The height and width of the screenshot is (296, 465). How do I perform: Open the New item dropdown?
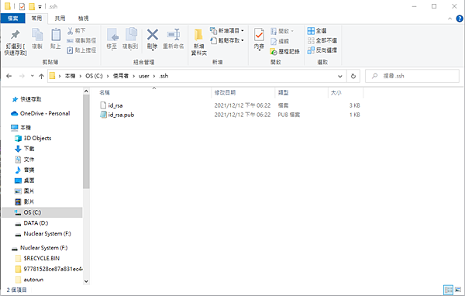[x=227, y=30]
